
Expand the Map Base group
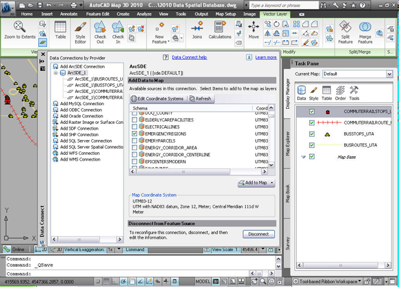pyautogui.click(x=303, y=157)
